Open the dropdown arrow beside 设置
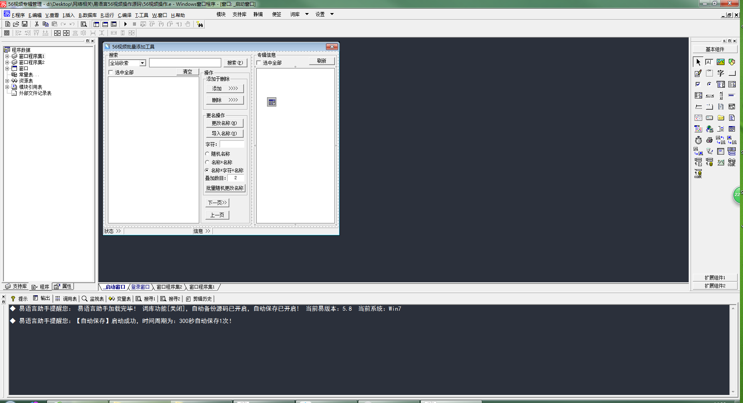 click(332, 14)
